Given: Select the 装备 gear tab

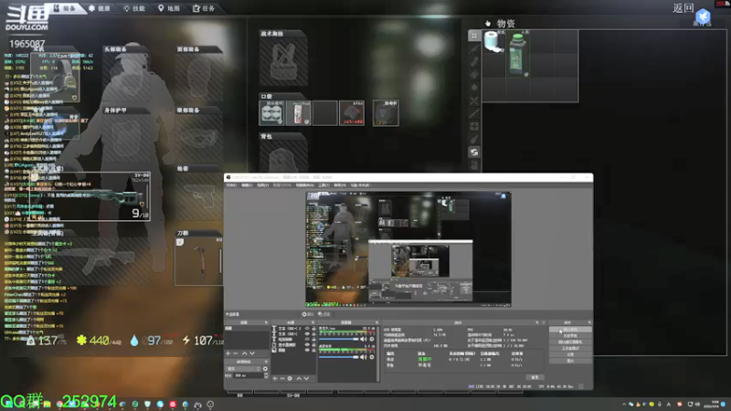Looking at the screenshot, I should click(x=65, y=8).
